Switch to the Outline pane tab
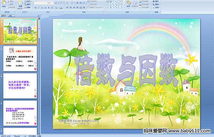214x137 pixels. tap(10, 16)
